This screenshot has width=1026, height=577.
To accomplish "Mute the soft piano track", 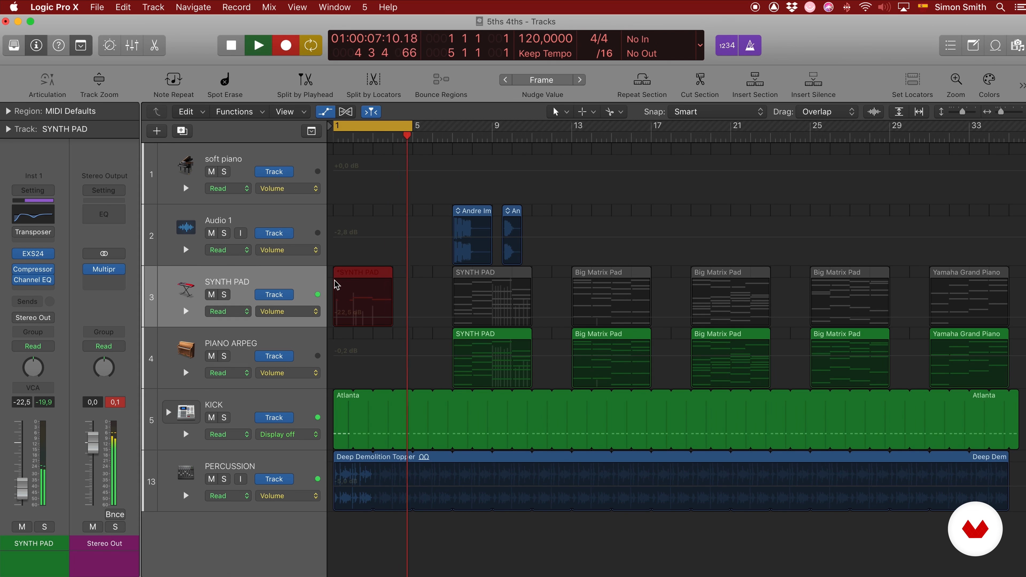I will point(212,171).
